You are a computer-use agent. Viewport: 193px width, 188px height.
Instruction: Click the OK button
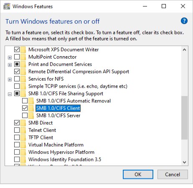tap(138, 174)
